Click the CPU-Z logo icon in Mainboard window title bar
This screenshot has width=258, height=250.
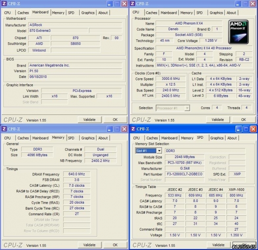(x=4, y=4)
